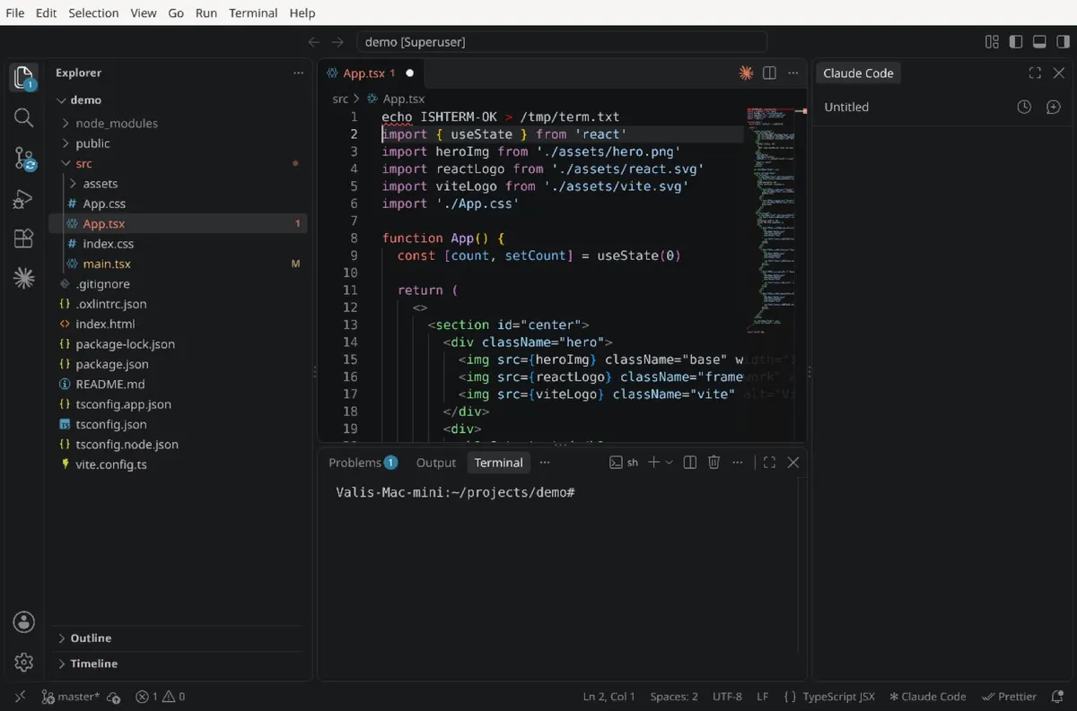Maximize the Claude Code panel

(x=1035, y=74)
